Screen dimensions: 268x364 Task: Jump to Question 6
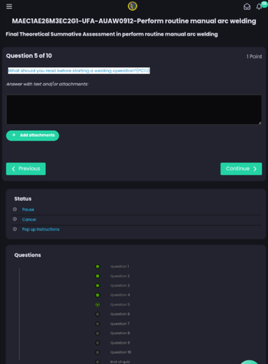tap(120, 314)
